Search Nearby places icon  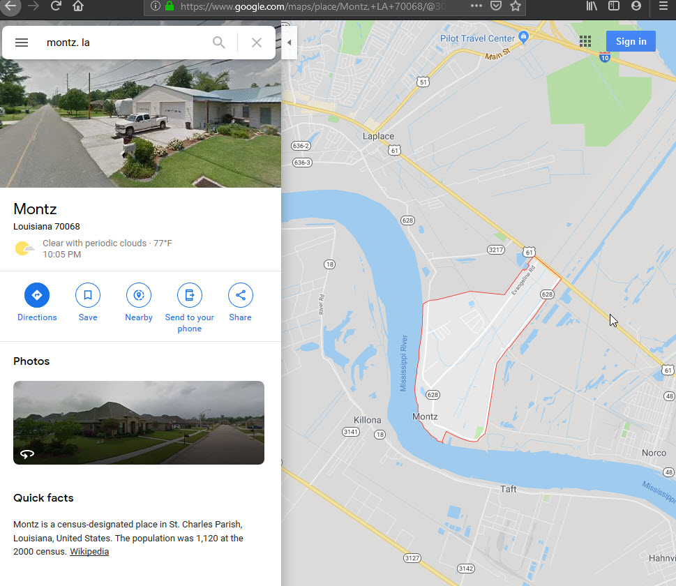(139, 295)
